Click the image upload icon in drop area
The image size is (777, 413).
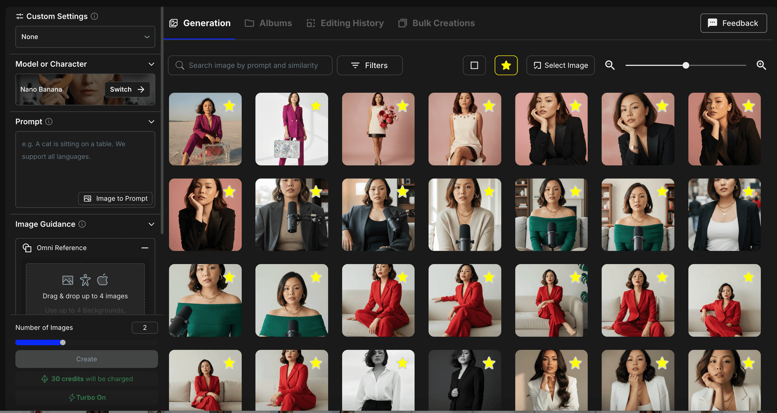68,281
